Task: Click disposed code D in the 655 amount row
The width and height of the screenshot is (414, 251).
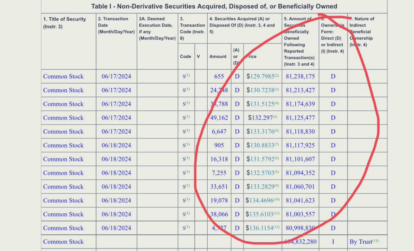Action: (x=237, y=76)
